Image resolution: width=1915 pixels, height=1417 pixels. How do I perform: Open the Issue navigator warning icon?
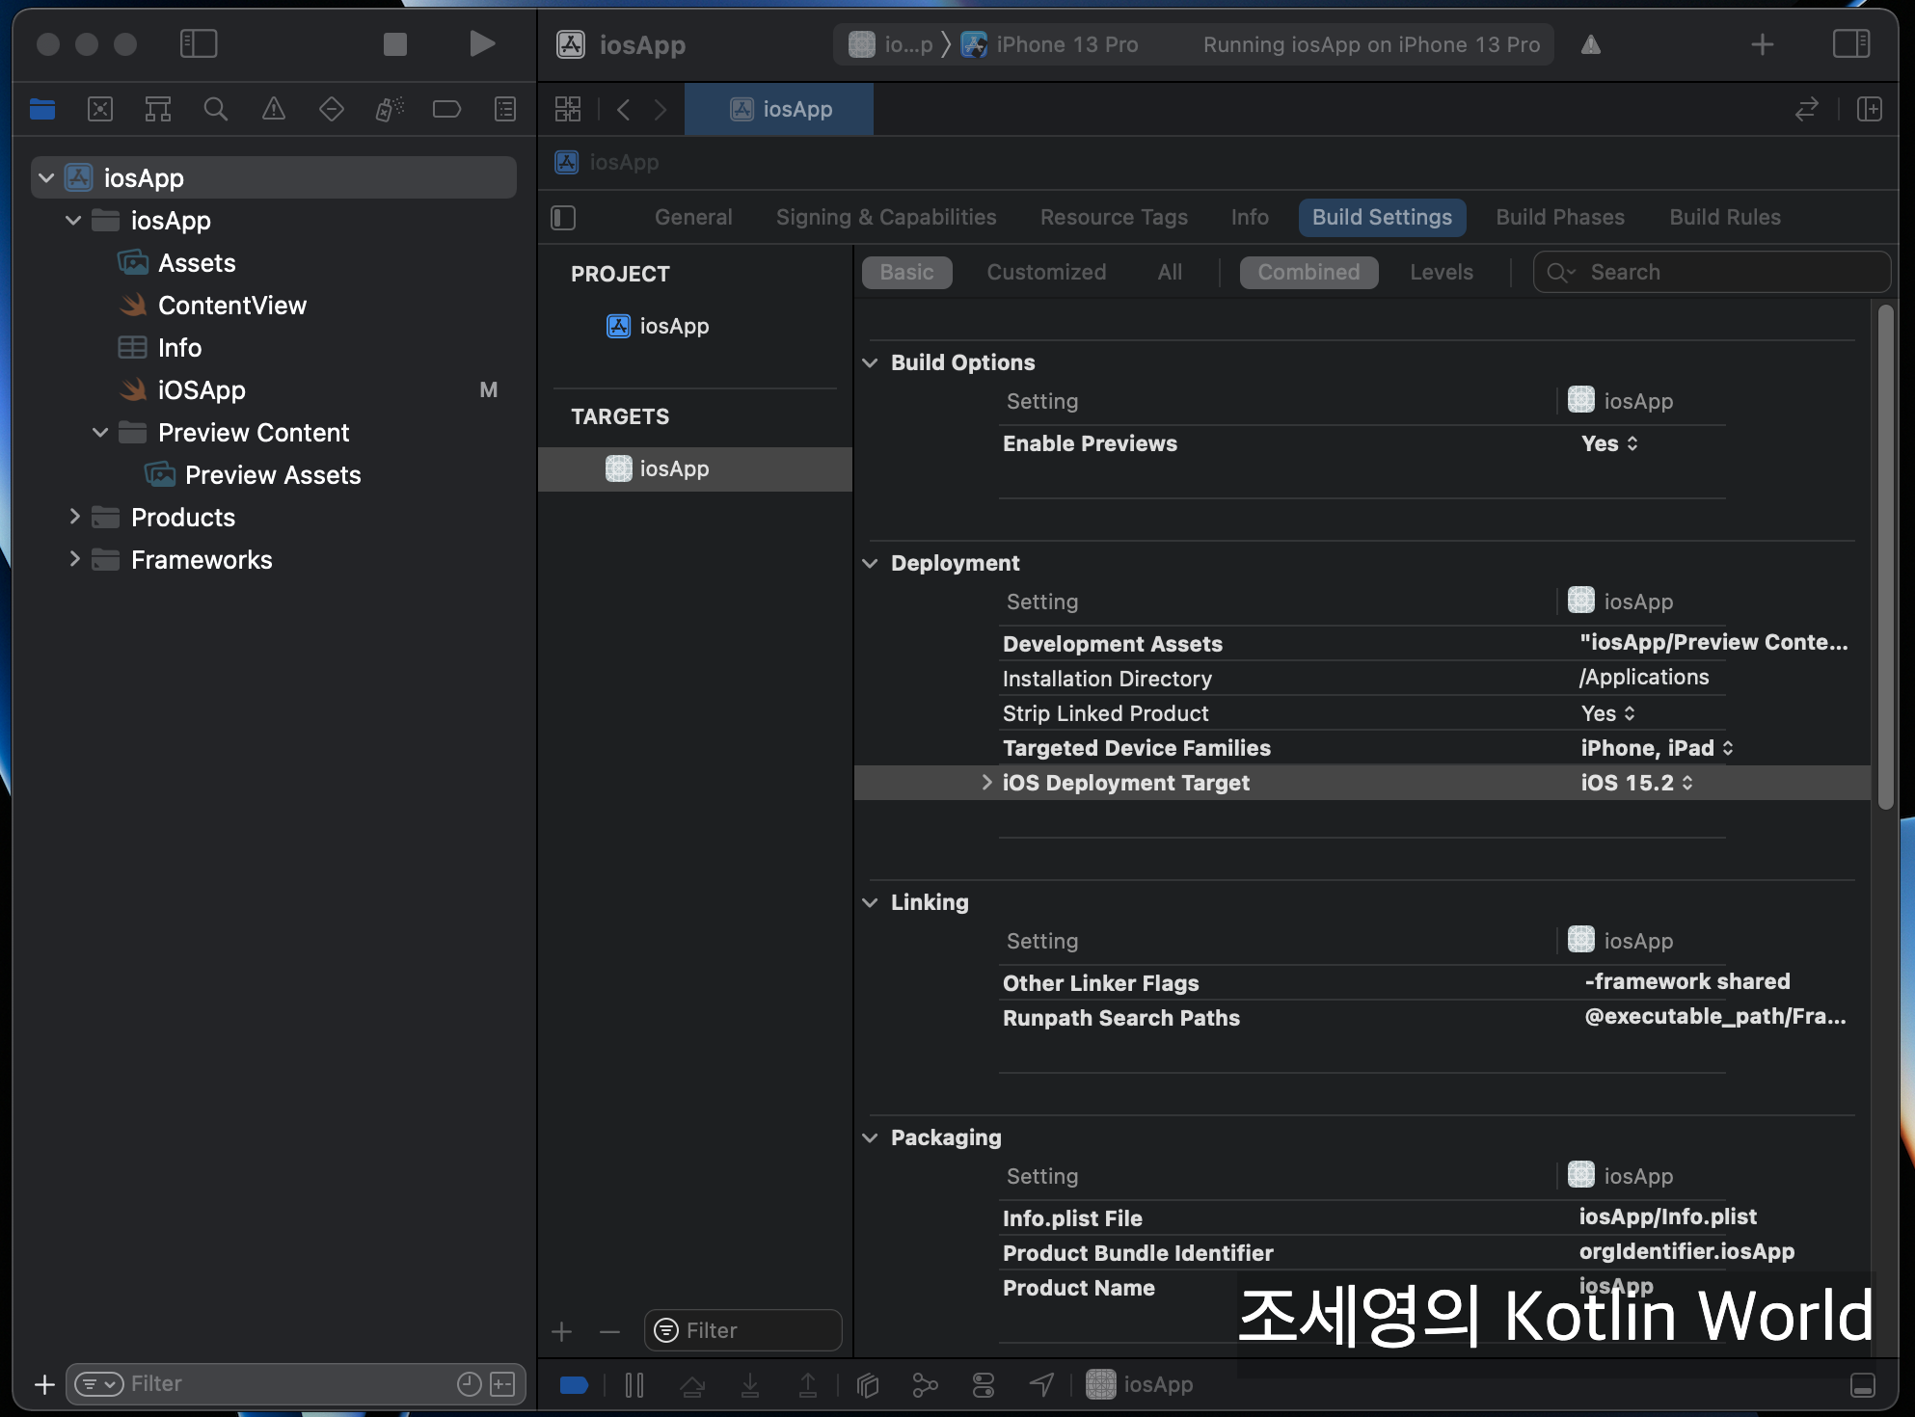pos(274,109)
